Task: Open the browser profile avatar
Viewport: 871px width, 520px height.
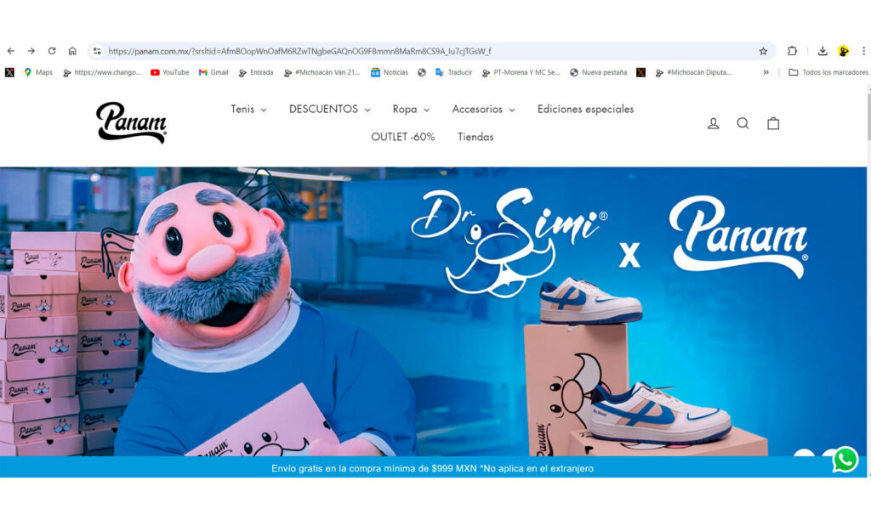Action: pos(843,51)
